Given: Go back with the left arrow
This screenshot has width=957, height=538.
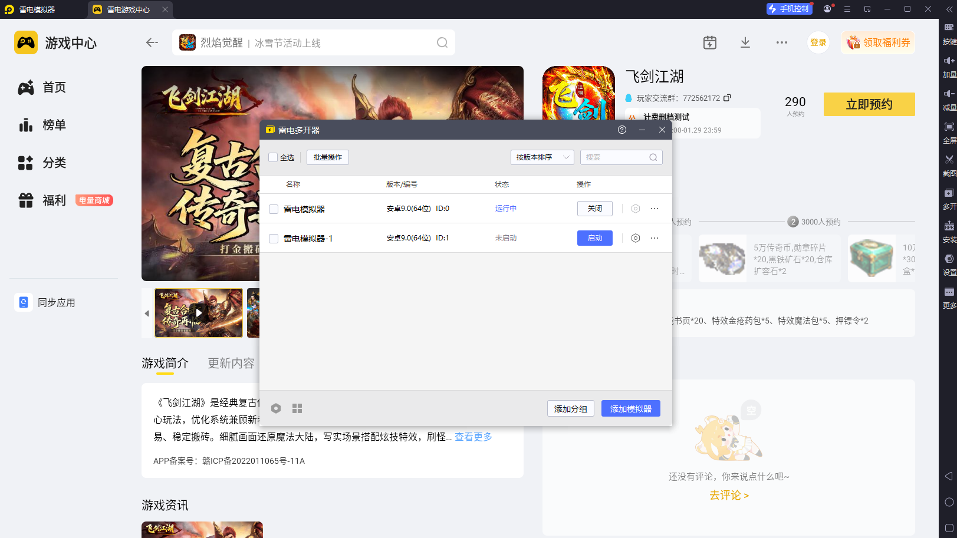Looking at the screenshot, I should point(152,42).
